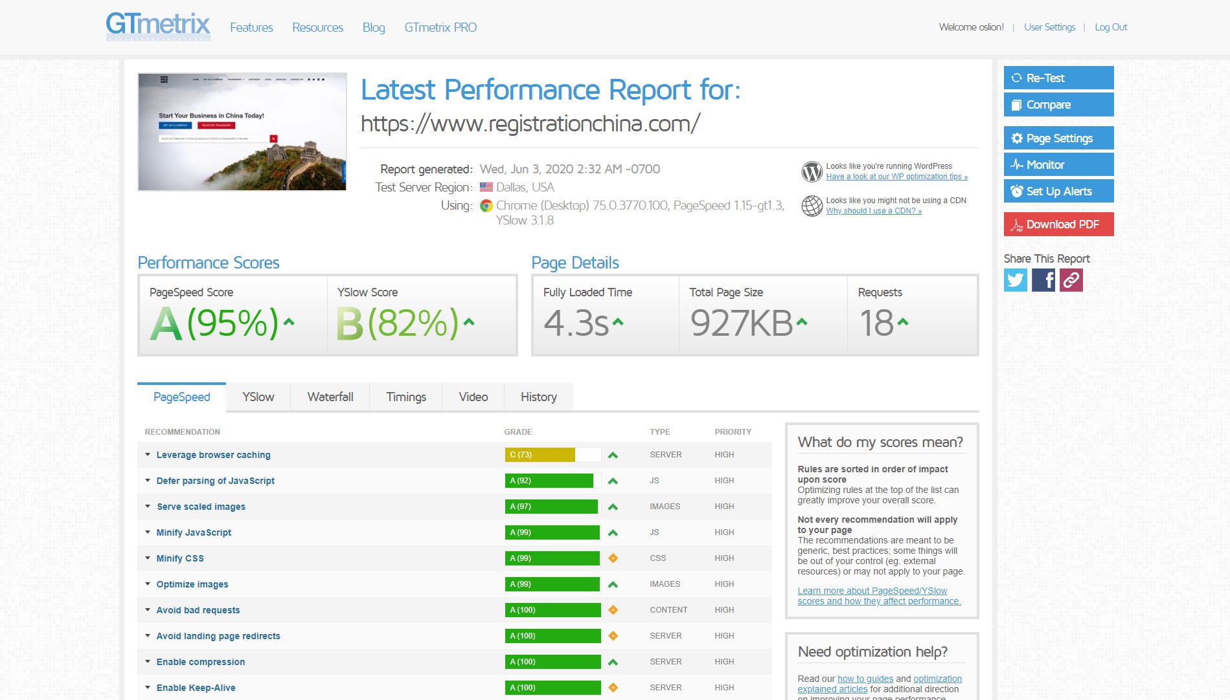Click orange diamond icon for Enable Keep-Alive
This screenshot has width=1230, height=700.
tap(613, 688)
